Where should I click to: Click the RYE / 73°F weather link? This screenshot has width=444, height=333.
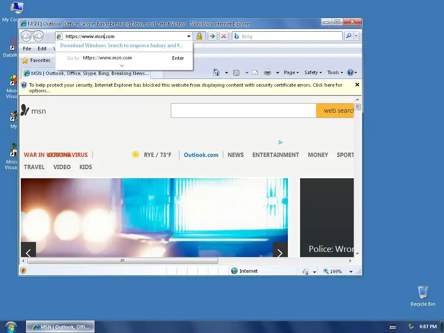[157, 155]
